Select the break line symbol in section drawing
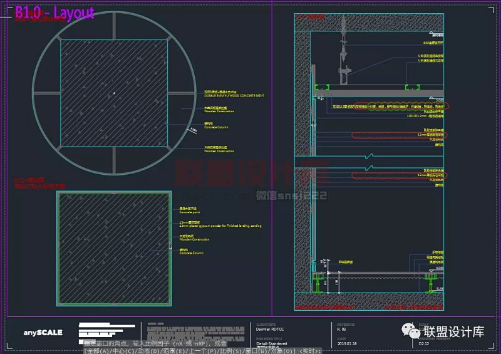Image resolution: width=501 pixels, height=354 pixels. click(x=372, y=157)
